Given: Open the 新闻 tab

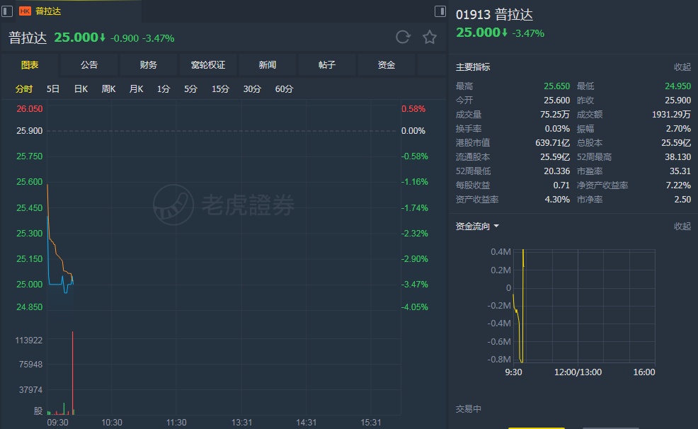Looking at the screenshot, I should click(267, 65).
